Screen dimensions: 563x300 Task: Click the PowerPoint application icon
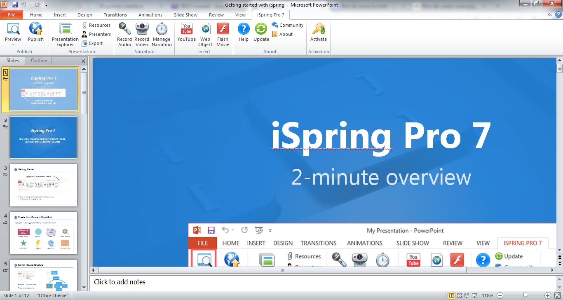[x=5, y=5]
